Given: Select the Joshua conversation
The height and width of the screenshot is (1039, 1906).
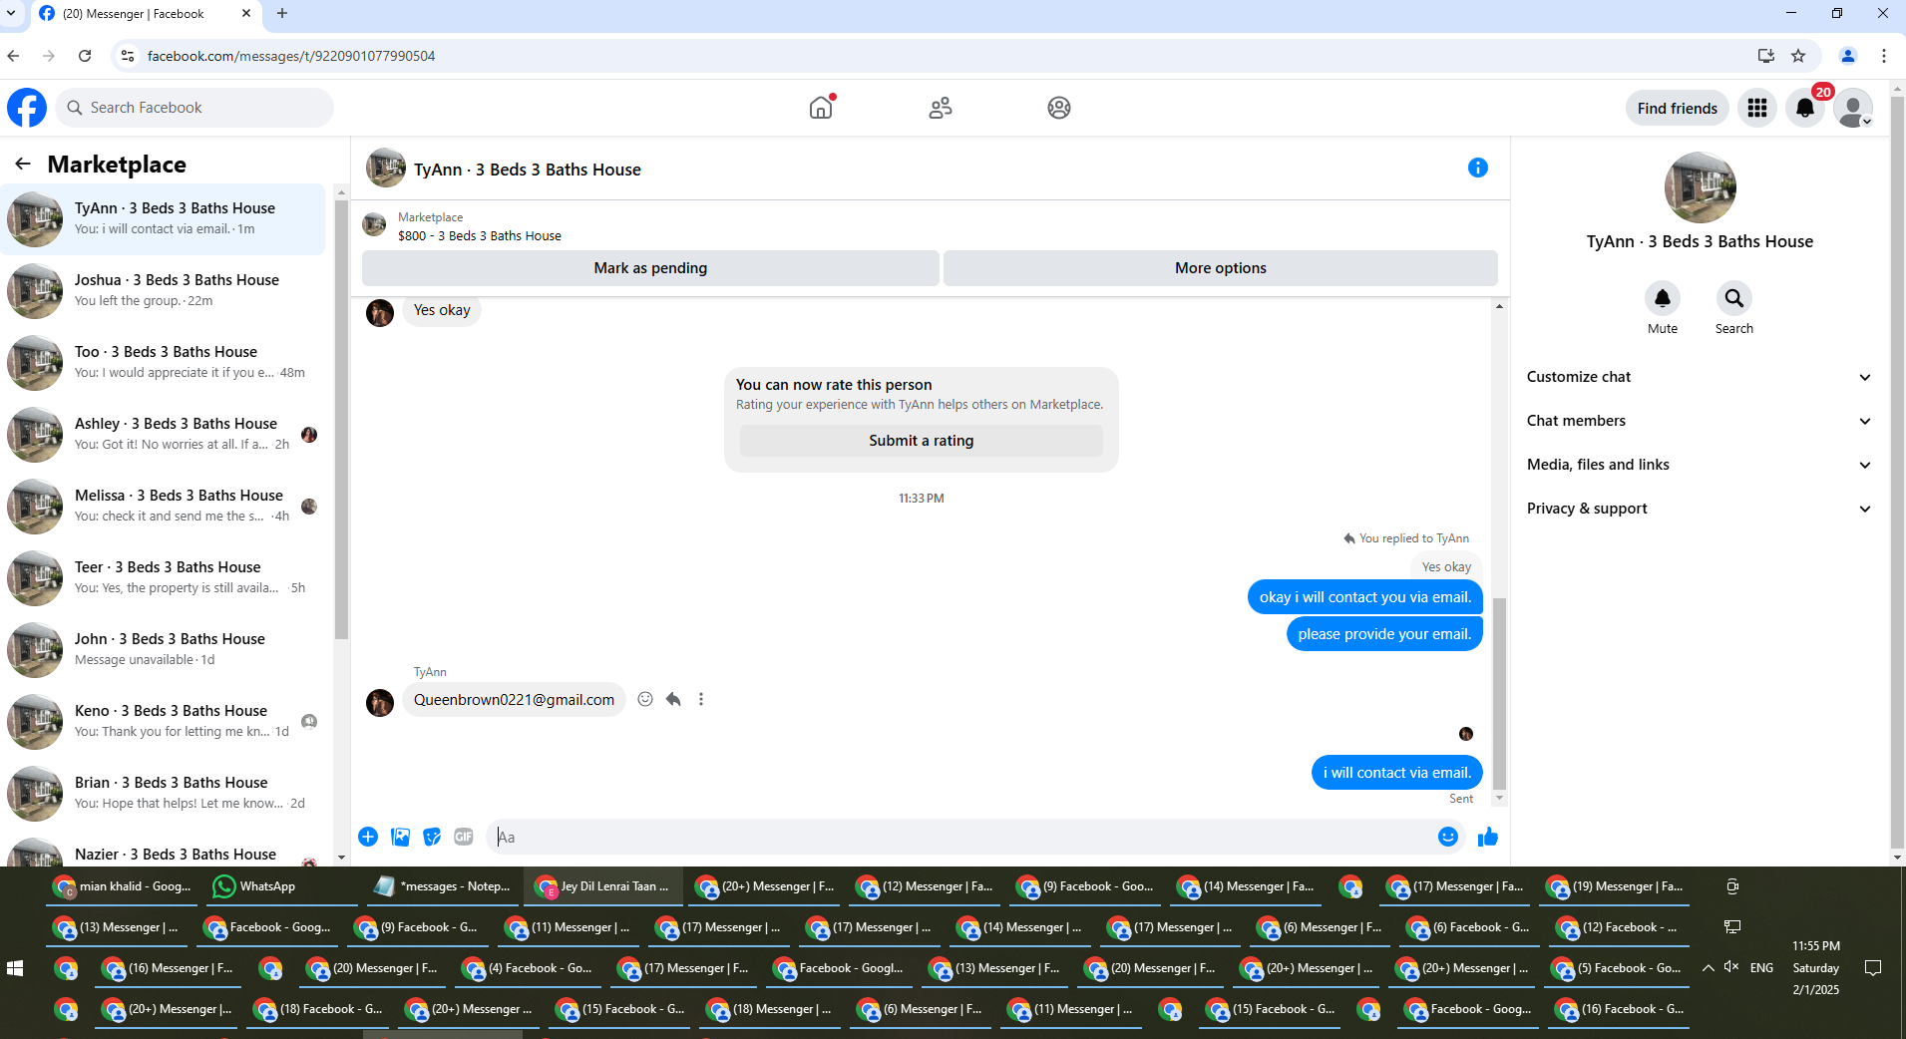Looking at the screenshot, I should coord(164,289).
